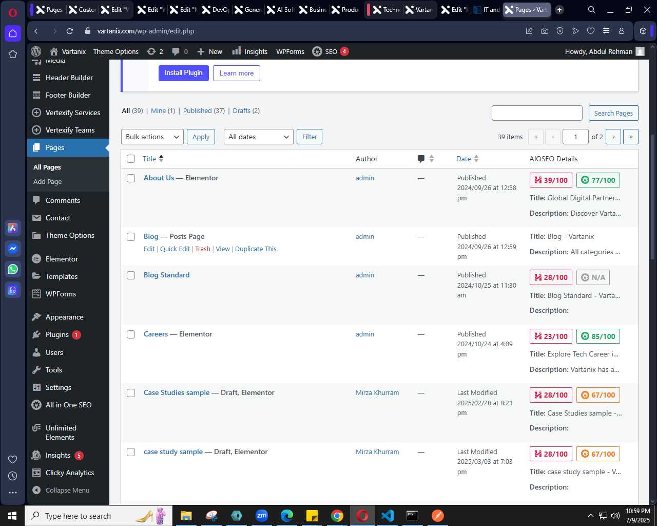657x526 pixels.
Task: Open Aria AI icon in Opera sidebar
Action: [x=13, y=228]
